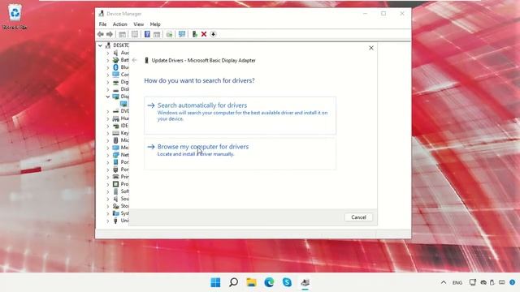Select the Microsoft Basic Display Adapter child item
The height and width of the screenshot is (292, 520).
coord(123,104)
